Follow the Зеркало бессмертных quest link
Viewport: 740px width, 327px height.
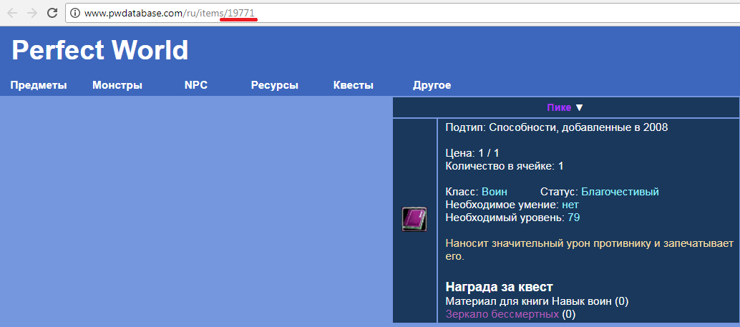(x=502, y=314)
